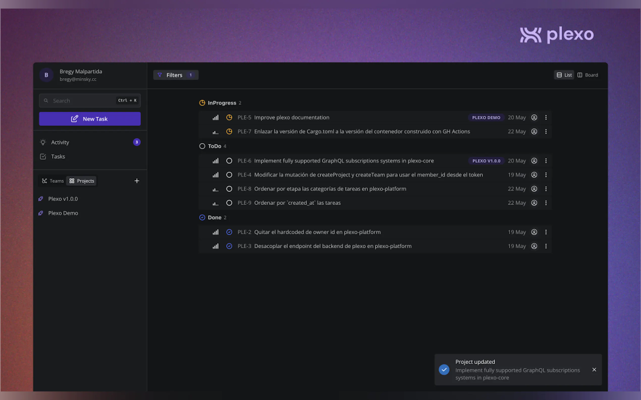Click low priority icon on PLE-9
Viewport: 641px width, 400px height.
[x=216, y=203]
